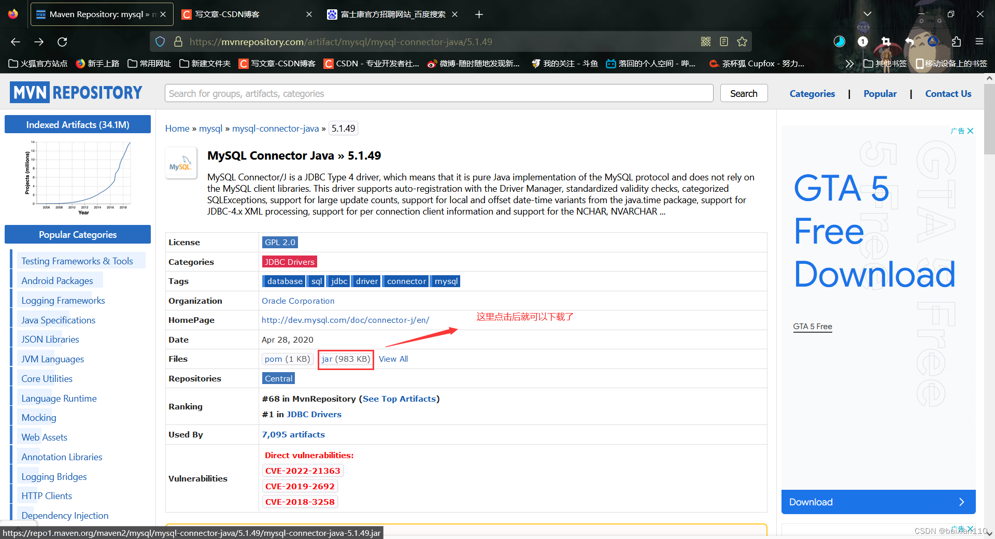Show more bookmarks with double chevron
Viewport: 995px width, 539px height.
[849, 64]
